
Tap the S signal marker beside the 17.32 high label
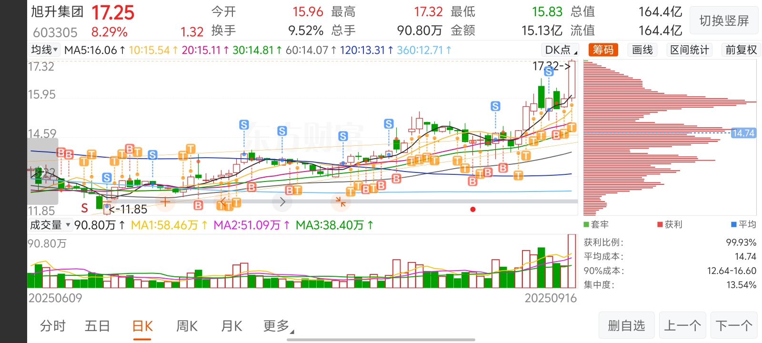tap(549, 71)
